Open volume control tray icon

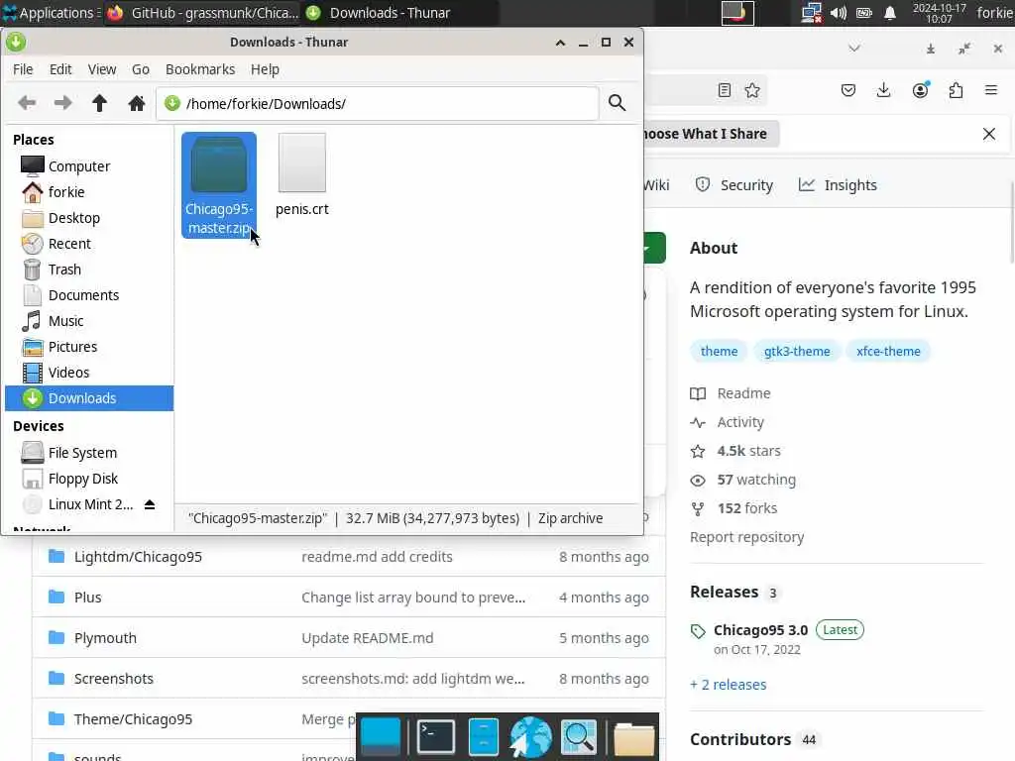click(839, 13)
